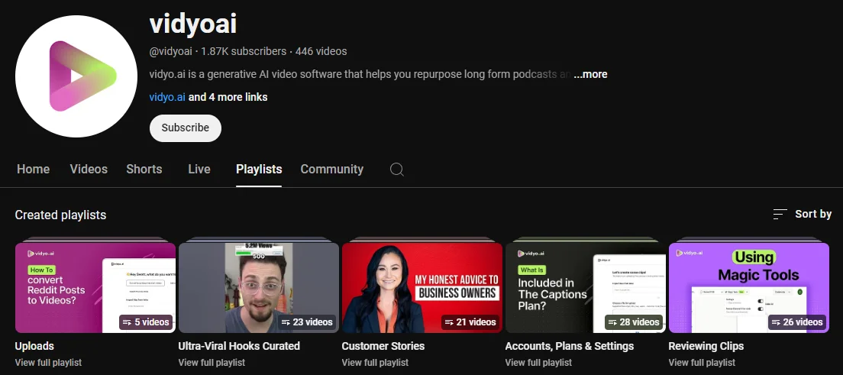This screenshot has height=375, width=843.
Task: Show the 'and 4 more links' list
Action: (228, 98)
